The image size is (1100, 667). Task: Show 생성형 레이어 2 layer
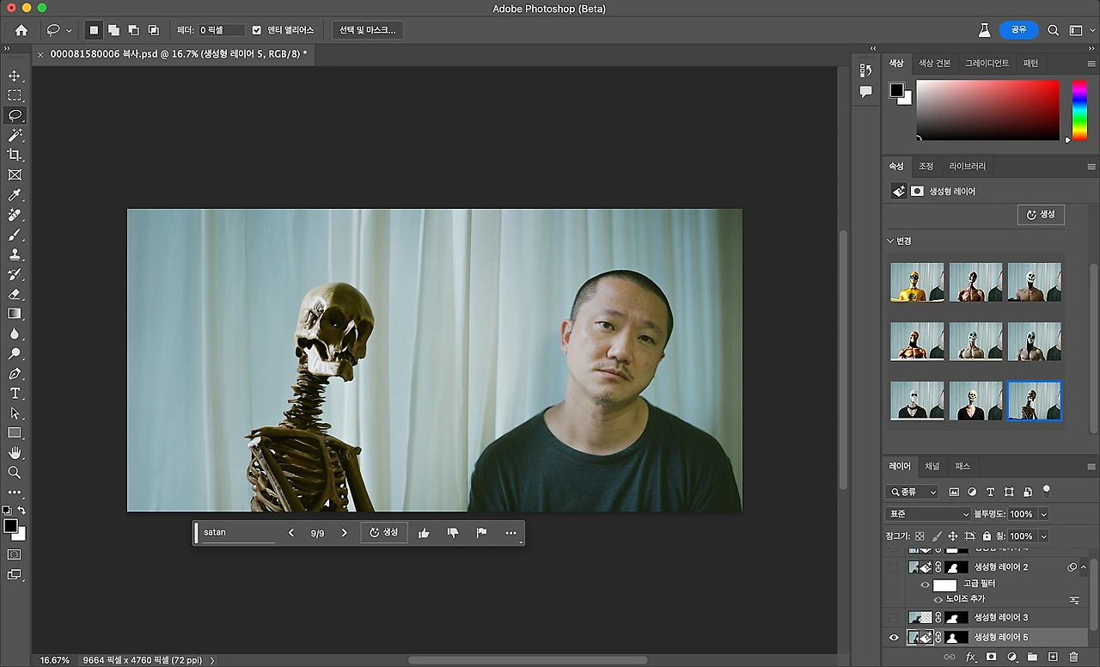[x=894, y=567]
